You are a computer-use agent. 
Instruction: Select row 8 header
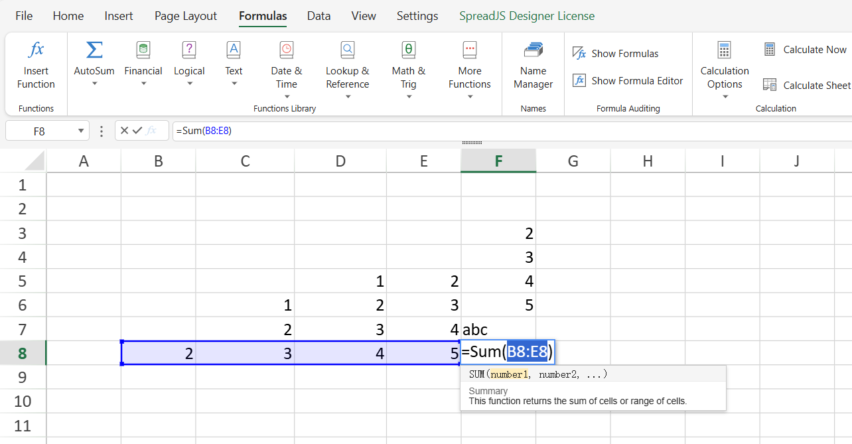[23, 353]
